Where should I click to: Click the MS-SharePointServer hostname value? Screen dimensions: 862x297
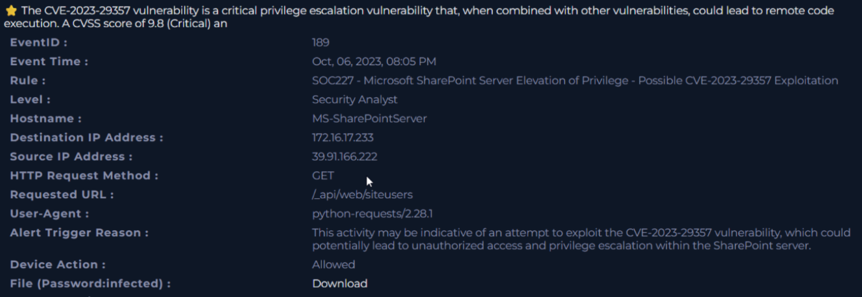tap(369, 119)
